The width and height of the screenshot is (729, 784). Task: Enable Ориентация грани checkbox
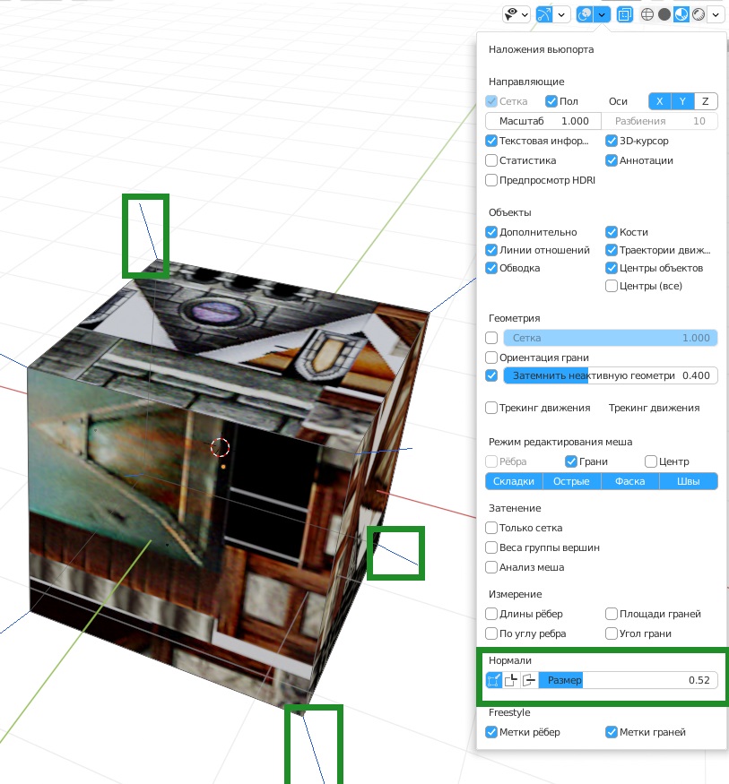coord(491,358)
